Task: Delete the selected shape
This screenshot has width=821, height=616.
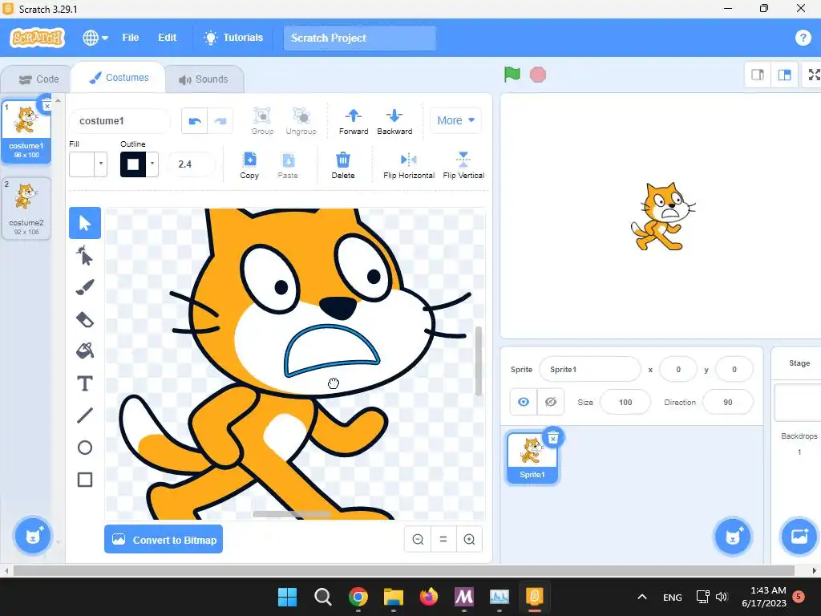Action: point(343,165)
